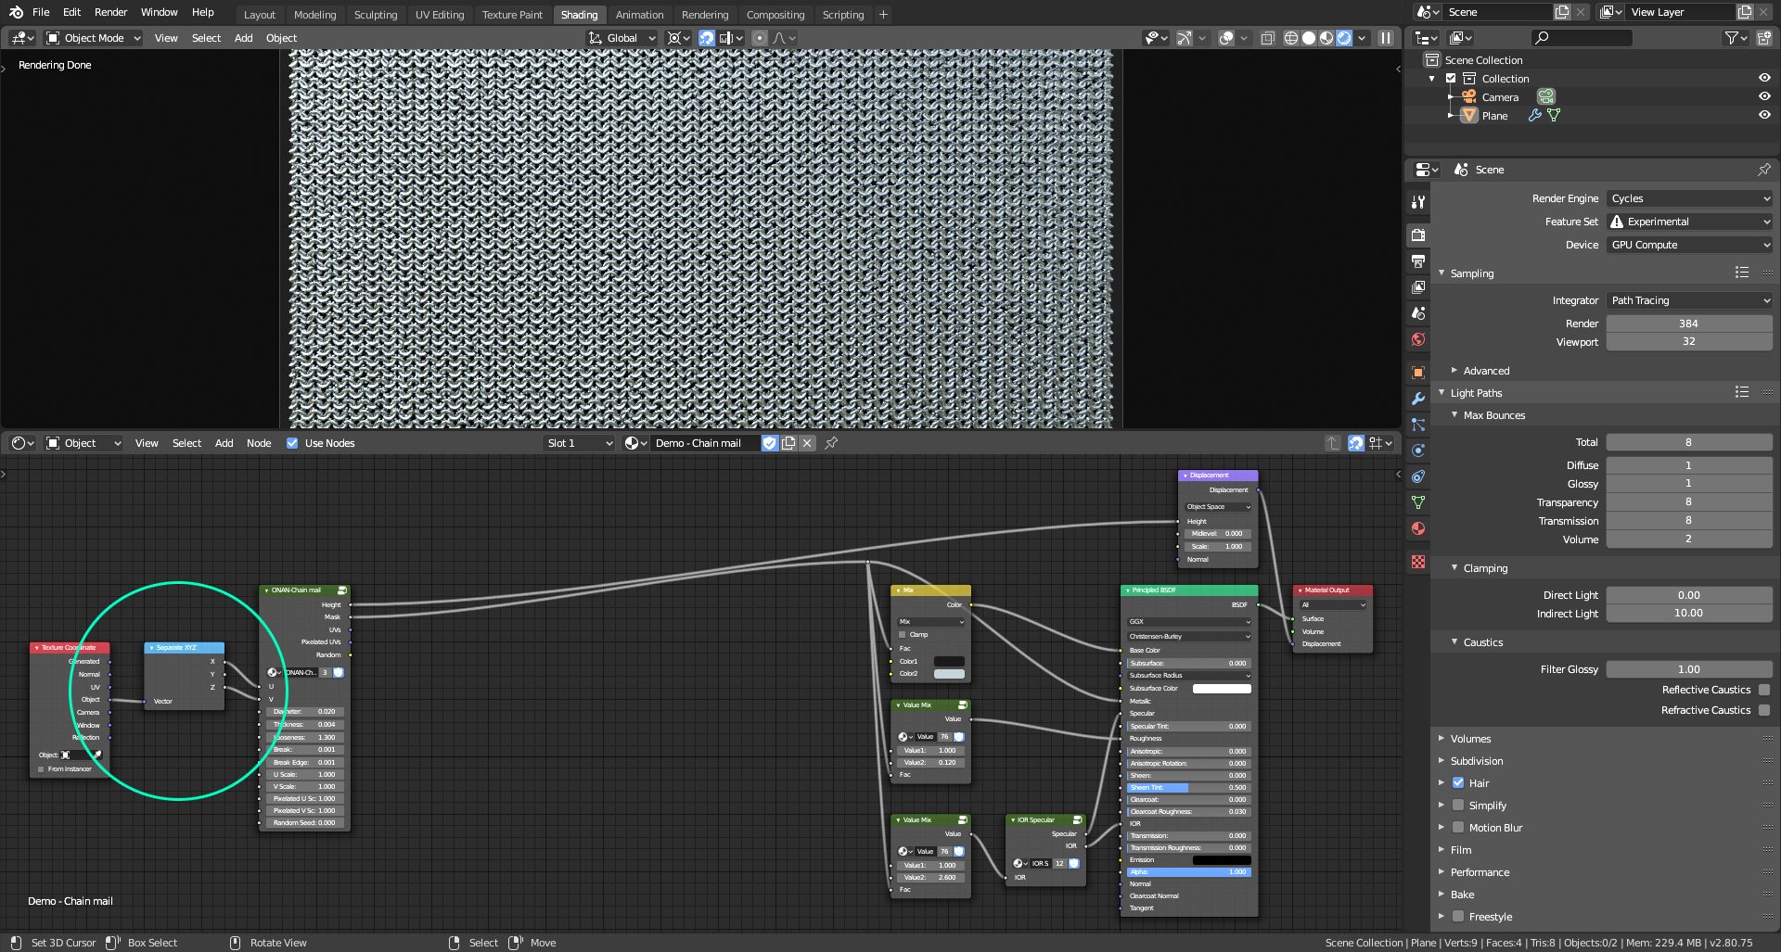Enable the Freestyle checkbox
The width and height of the screenshot is (1781, 952).
[x=1458, y=917]
